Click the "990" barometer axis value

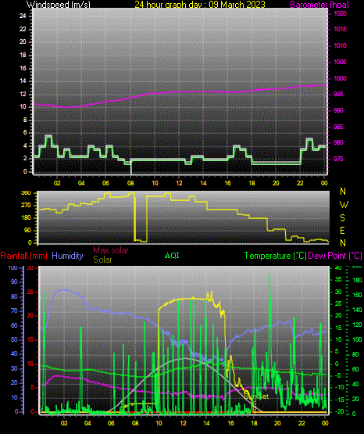click(338, 110)
